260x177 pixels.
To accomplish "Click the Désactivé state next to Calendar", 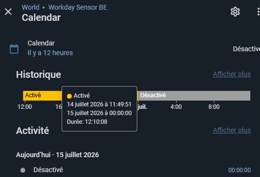I will pyautogui.click(x=246, y=49).
